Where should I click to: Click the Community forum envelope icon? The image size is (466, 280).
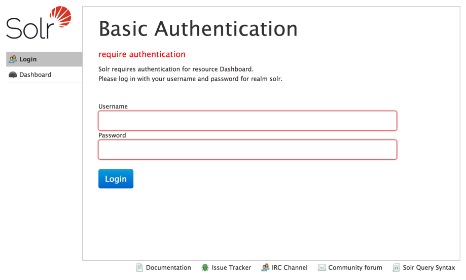click(x=321, y=268)
